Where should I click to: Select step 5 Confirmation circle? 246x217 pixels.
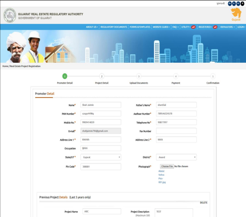tap(213, 76)
